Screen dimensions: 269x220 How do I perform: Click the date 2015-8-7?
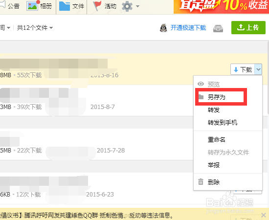tap(103, 107)
